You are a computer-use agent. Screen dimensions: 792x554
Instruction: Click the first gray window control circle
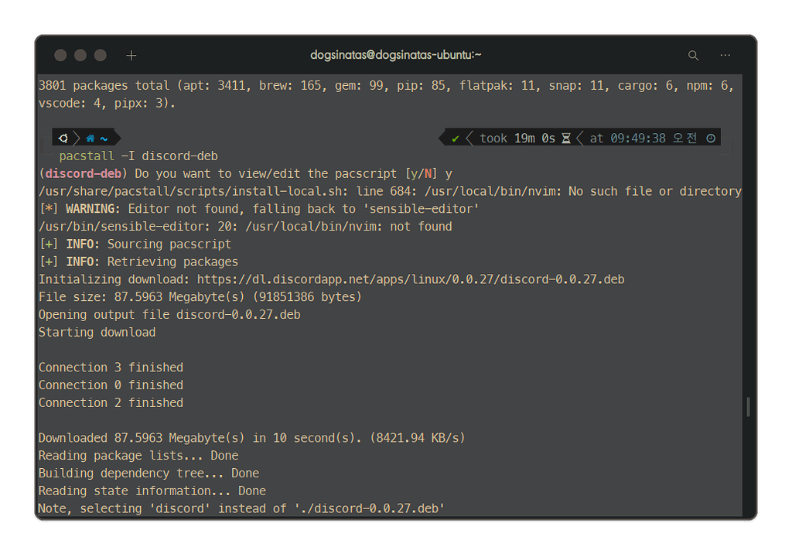(x=60, y=56)
